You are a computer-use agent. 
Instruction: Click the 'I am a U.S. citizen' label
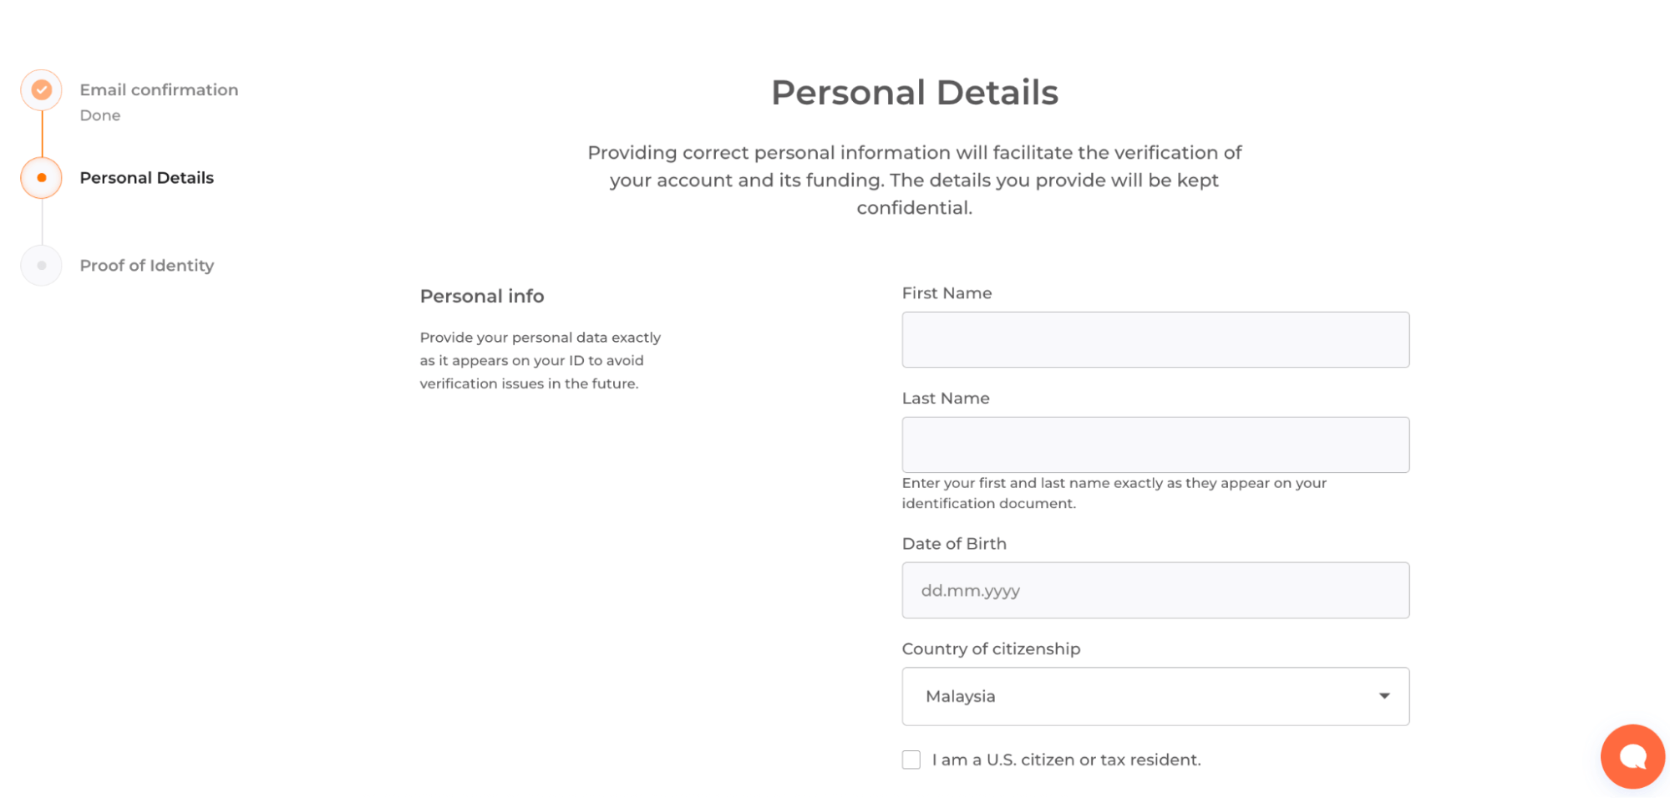click(x=1066, y=760)
